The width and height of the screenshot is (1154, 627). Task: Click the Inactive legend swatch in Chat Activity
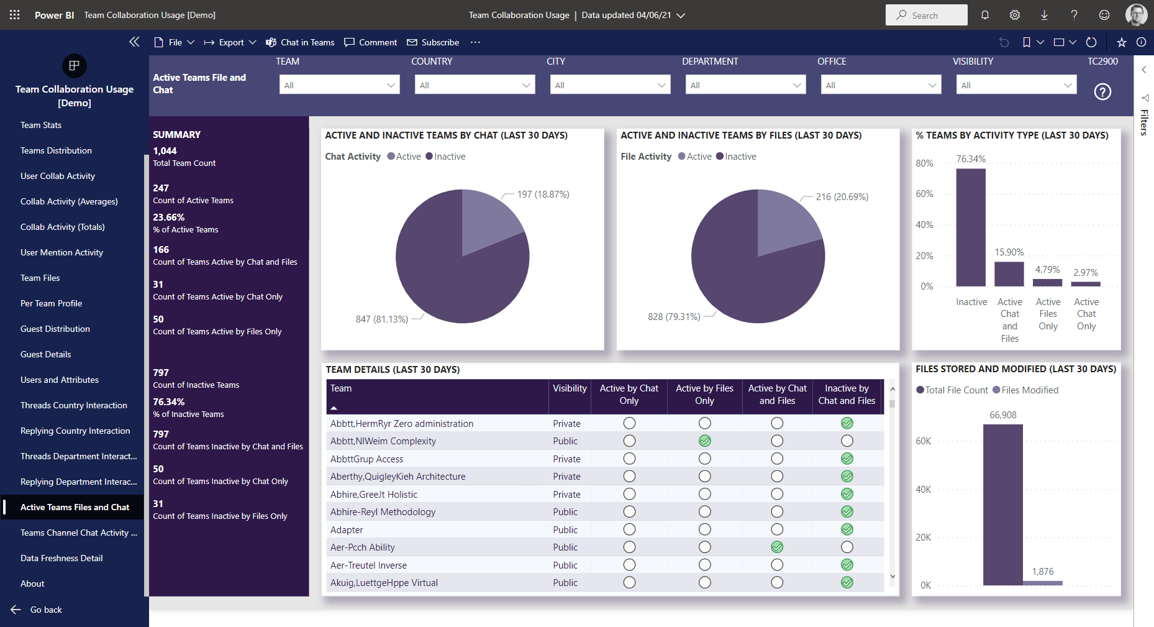click(x=429, y=157)
